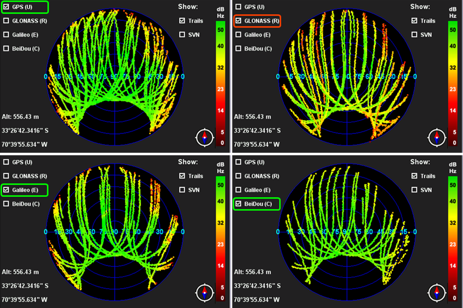Click the compass rose in the GLONASS panel
Screen dimensions: 463x308
tap(436, 137)
